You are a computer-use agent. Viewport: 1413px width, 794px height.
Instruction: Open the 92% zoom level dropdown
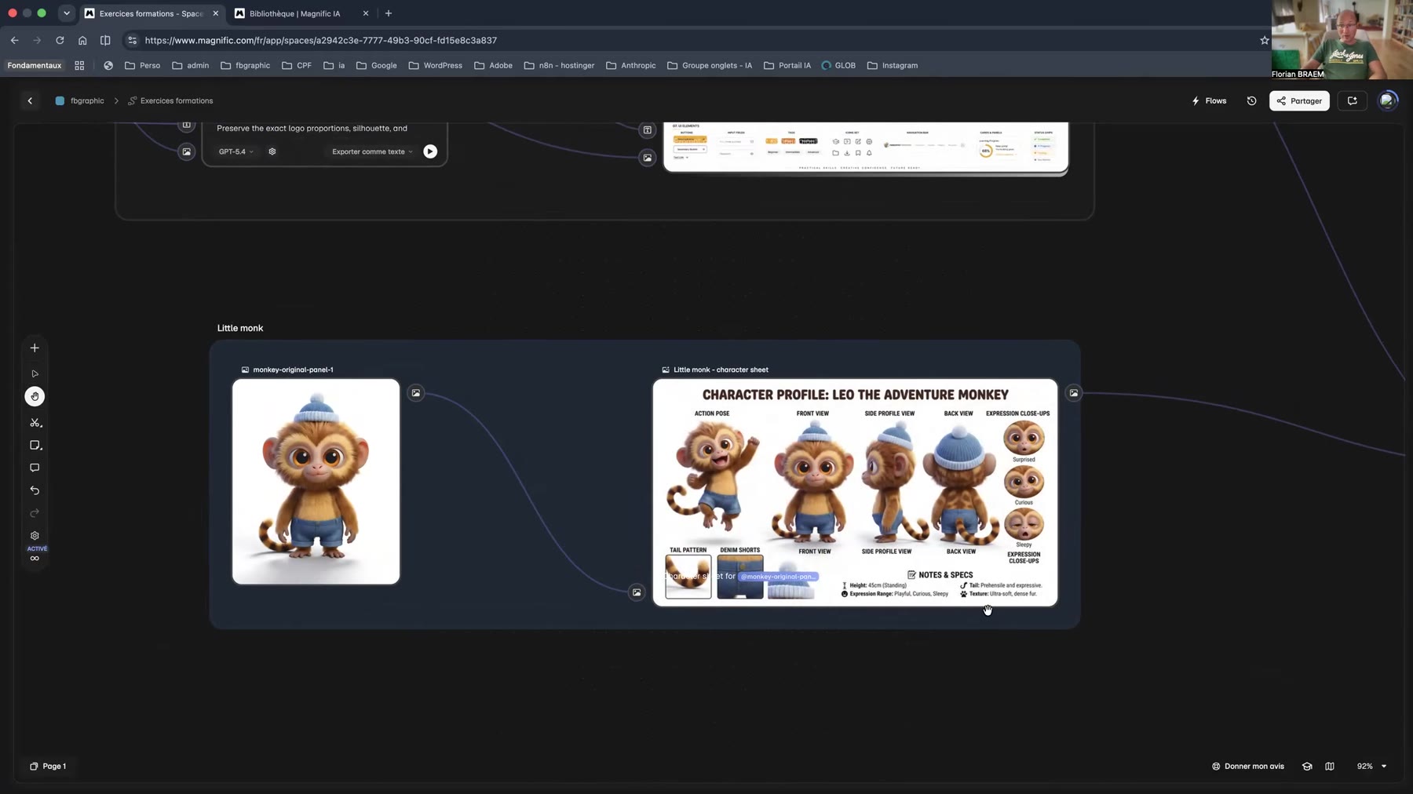[1371, 766]
